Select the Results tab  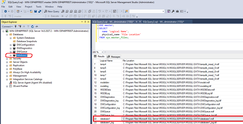click(99, 57)
